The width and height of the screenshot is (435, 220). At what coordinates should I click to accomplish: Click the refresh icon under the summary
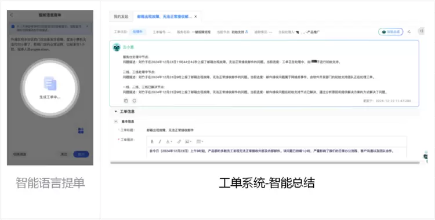(135, 101)
